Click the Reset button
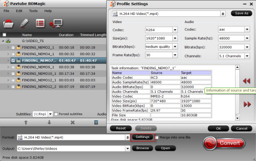The width and height of the screenshot is (256, 161). click(121, 128)
